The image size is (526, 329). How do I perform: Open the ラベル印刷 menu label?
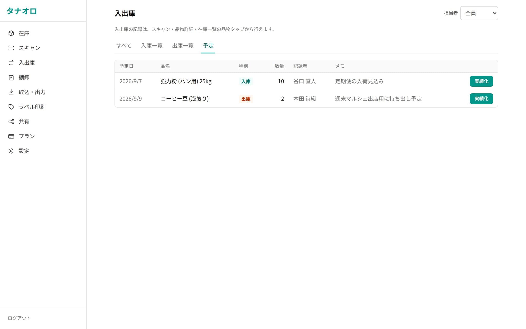(x=32, y=107)
